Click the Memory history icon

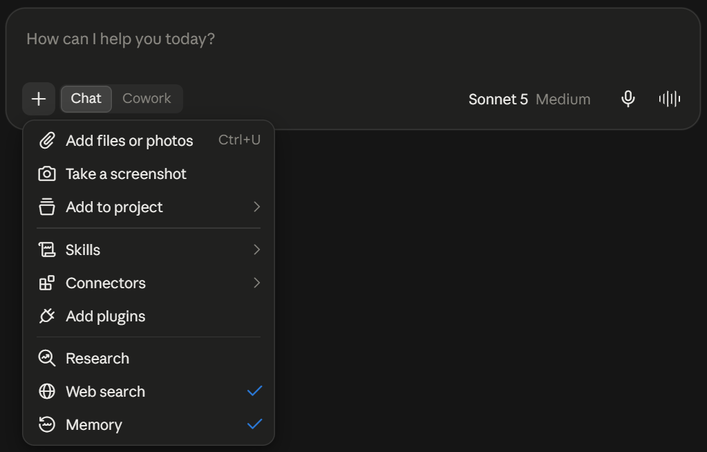tap(47, 424)
